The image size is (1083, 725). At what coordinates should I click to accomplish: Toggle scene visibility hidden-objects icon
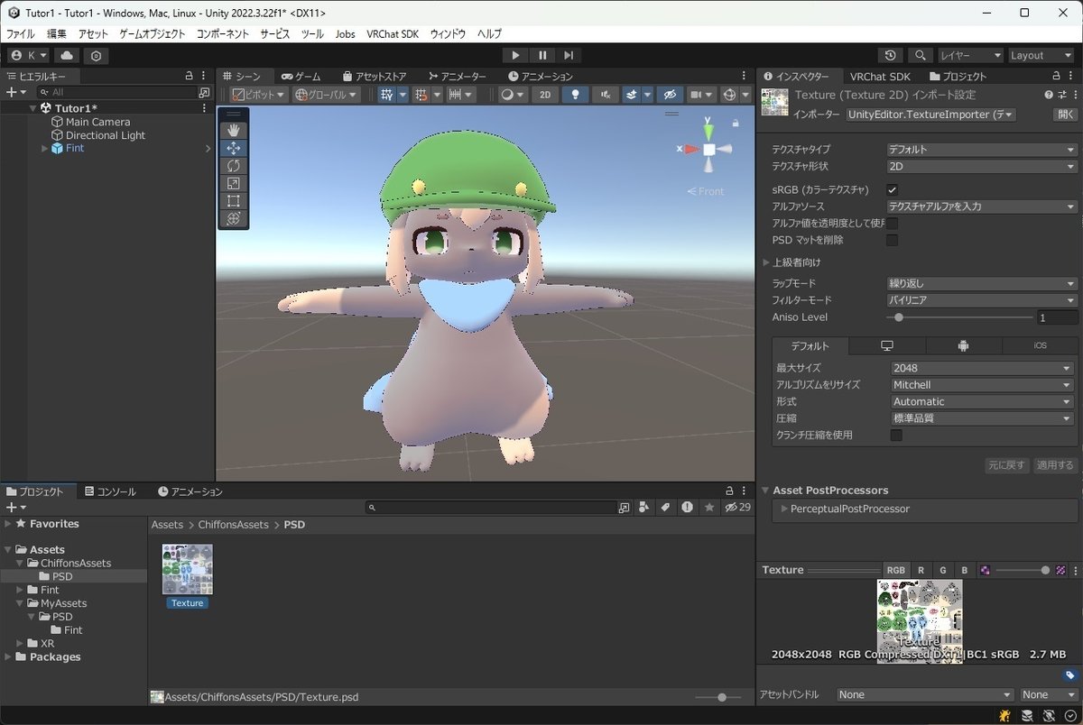pos(669,95)
